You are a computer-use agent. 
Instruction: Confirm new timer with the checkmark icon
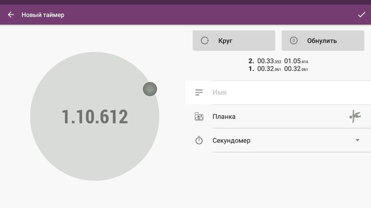pyautogui.click(x=361, y=15)
